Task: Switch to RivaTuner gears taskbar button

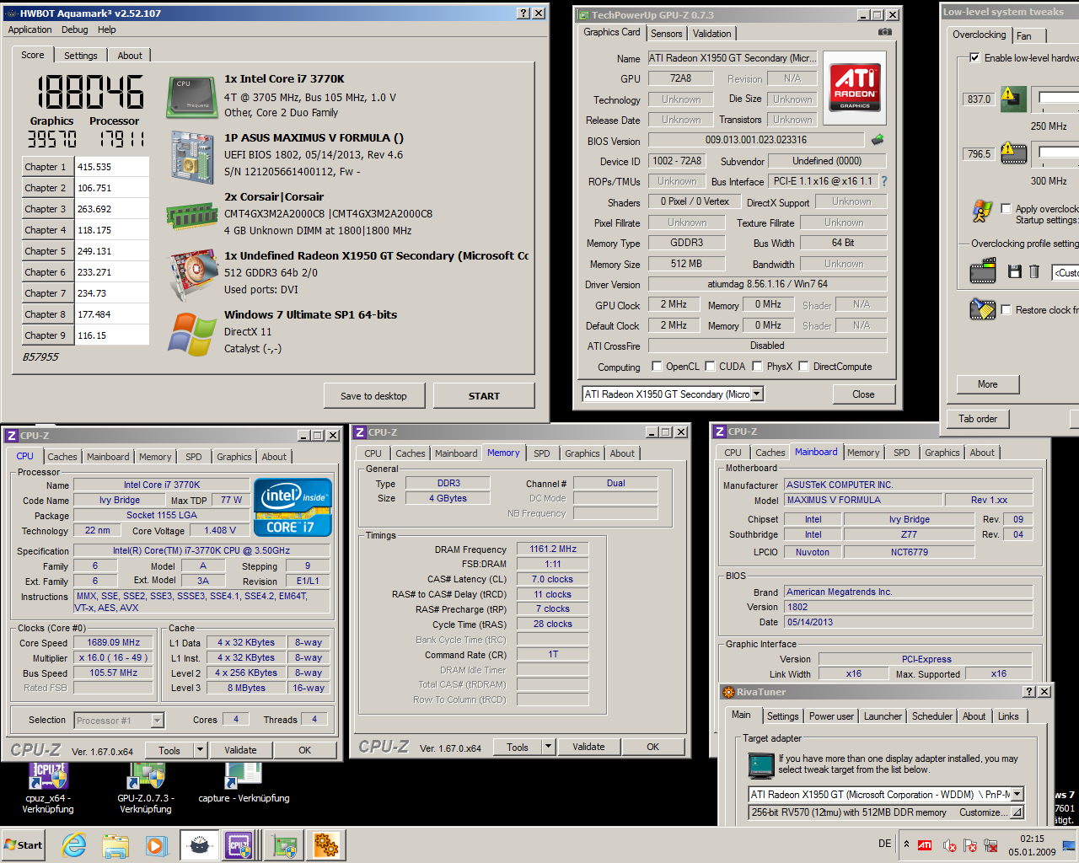Action: (x=326, y=845)
